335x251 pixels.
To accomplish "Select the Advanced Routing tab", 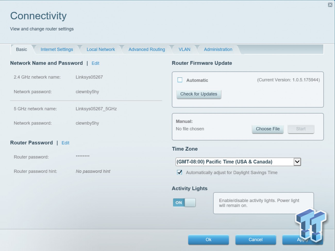I will click(x=146, y=49).
